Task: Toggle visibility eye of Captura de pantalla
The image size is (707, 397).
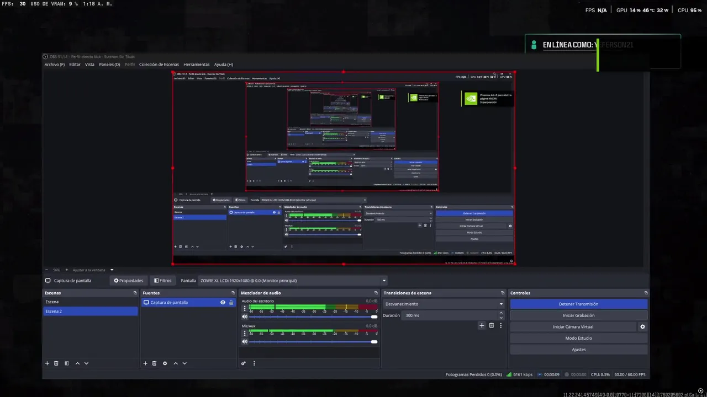Action: 223,302
